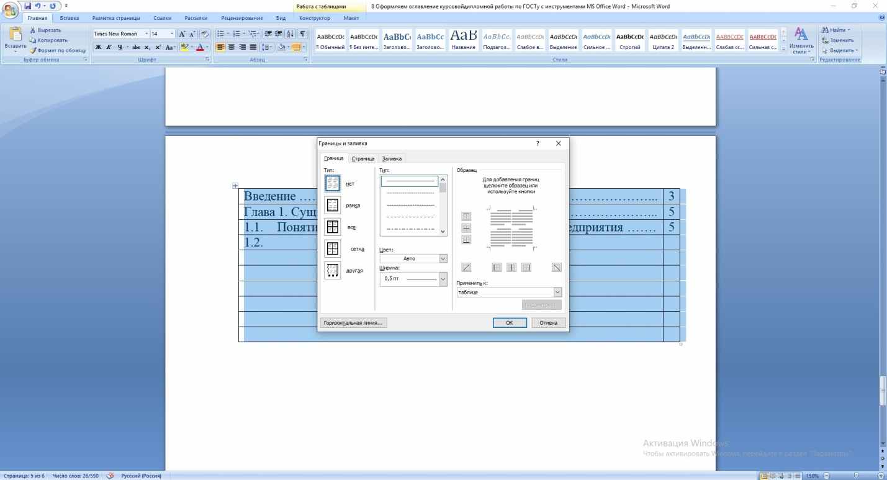This screenshot has height=480, width=887.
Task: Select 'сетка' border type
Action: click(333, 248)
